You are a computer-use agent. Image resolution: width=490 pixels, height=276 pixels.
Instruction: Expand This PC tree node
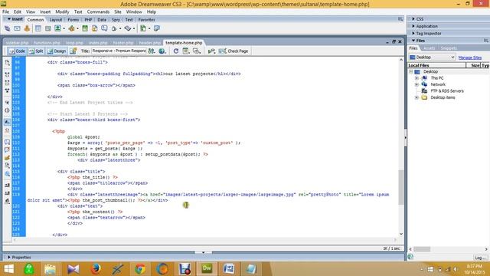(416, 78)
